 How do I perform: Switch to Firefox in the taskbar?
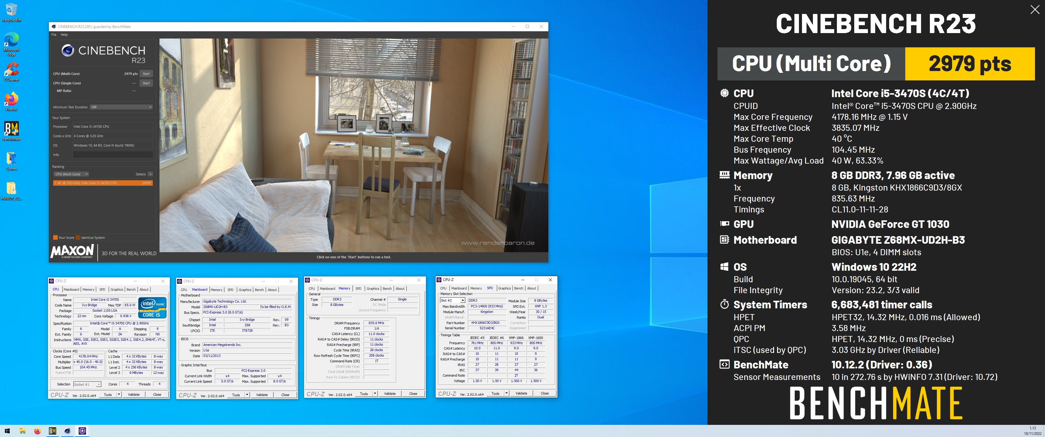click(x=37, y=431)
